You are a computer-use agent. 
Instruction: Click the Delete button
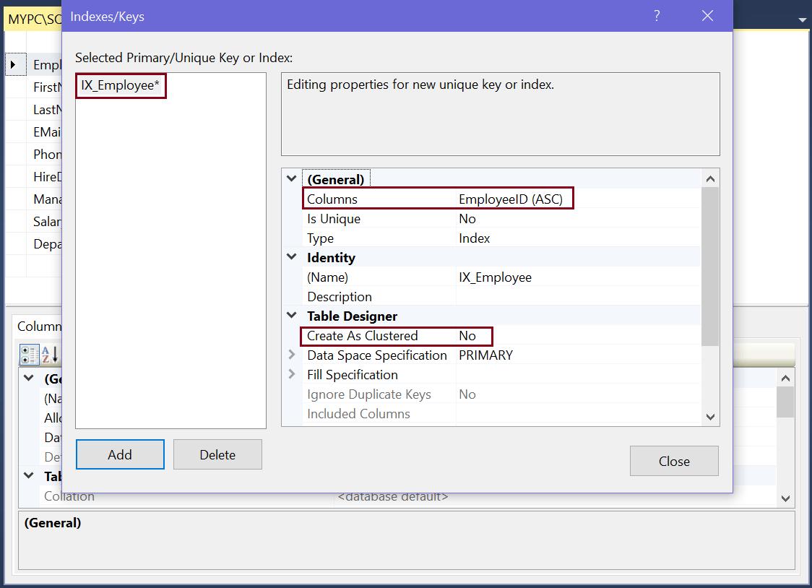[217, 454]
